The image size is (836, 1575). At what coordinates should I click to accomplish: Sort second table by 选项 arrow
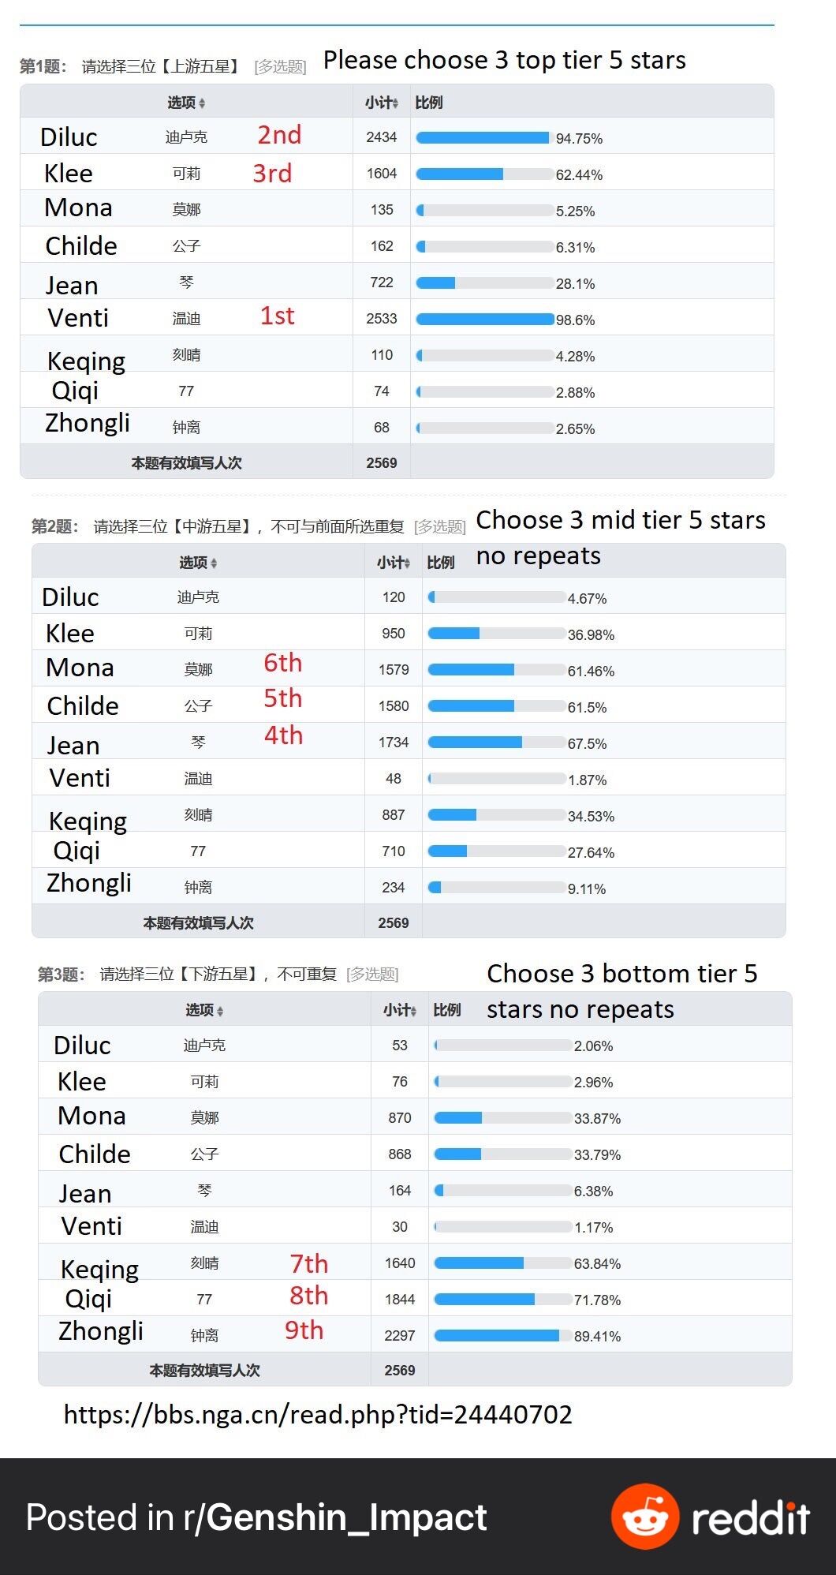tap(215, 563)
